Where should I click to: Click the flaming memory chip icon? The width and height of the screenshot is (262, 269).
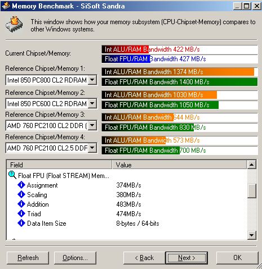pyautogui.click(x=14, y=24)
